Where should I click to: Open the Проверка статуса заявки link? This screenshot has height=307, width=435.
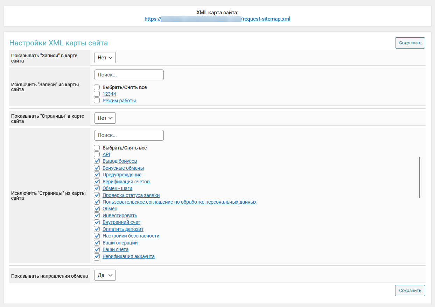click(131, 195)
